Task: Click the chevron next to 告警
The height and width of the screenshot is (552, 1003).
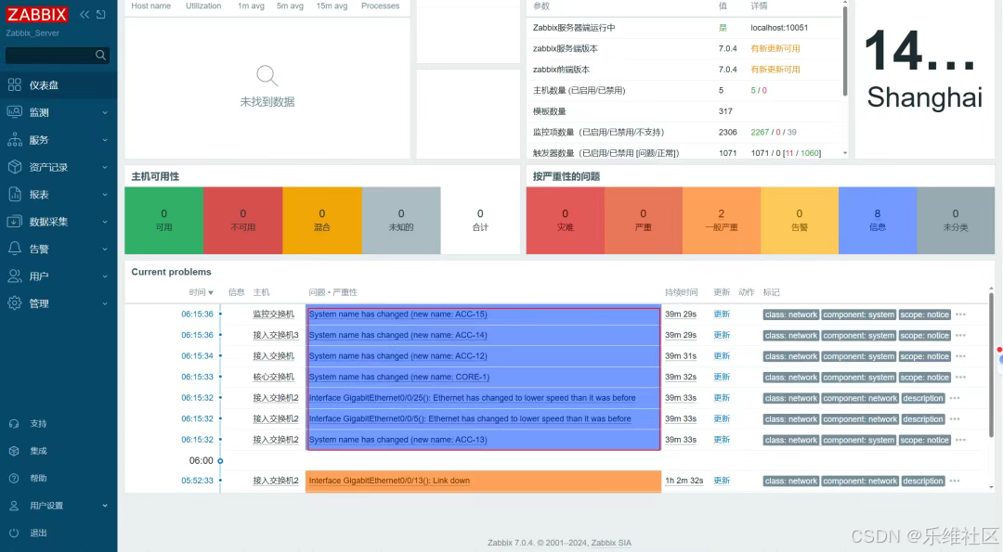Action: click(105, 250)
